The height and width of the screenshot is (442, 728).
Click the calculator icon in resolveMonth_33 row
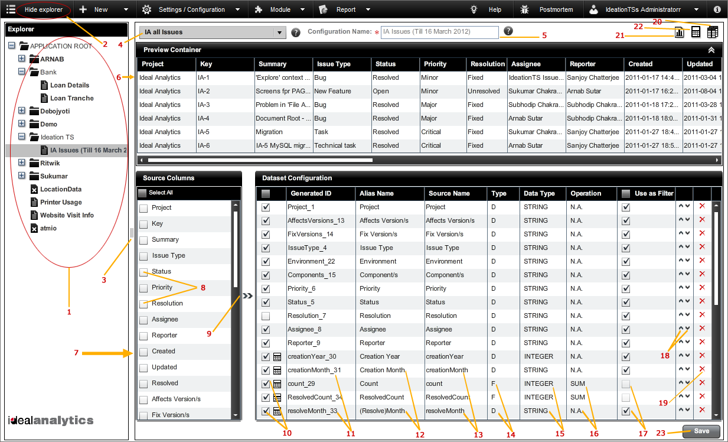tap(277, 411)
